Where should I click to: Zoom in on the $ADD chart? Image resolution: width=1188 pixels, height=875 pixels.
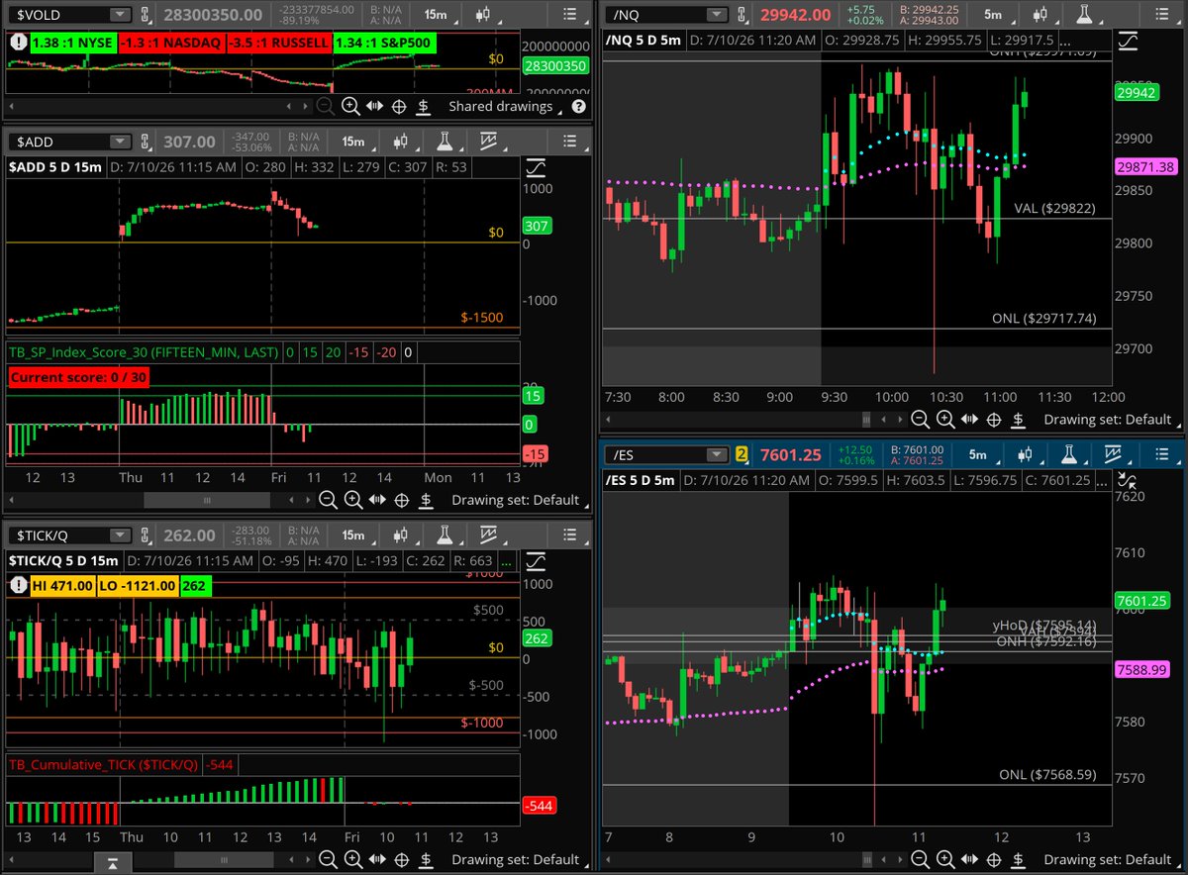pos(352,500)
